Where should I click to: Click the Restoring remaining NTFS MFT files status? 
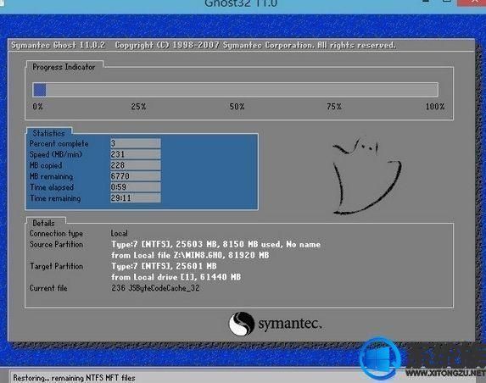[74, 378]
